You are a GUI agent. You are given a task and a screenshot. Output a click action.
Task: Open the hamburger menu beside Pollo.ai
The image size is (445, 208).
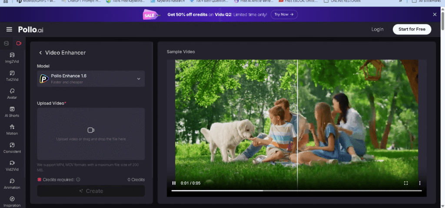tap(9, 29)
